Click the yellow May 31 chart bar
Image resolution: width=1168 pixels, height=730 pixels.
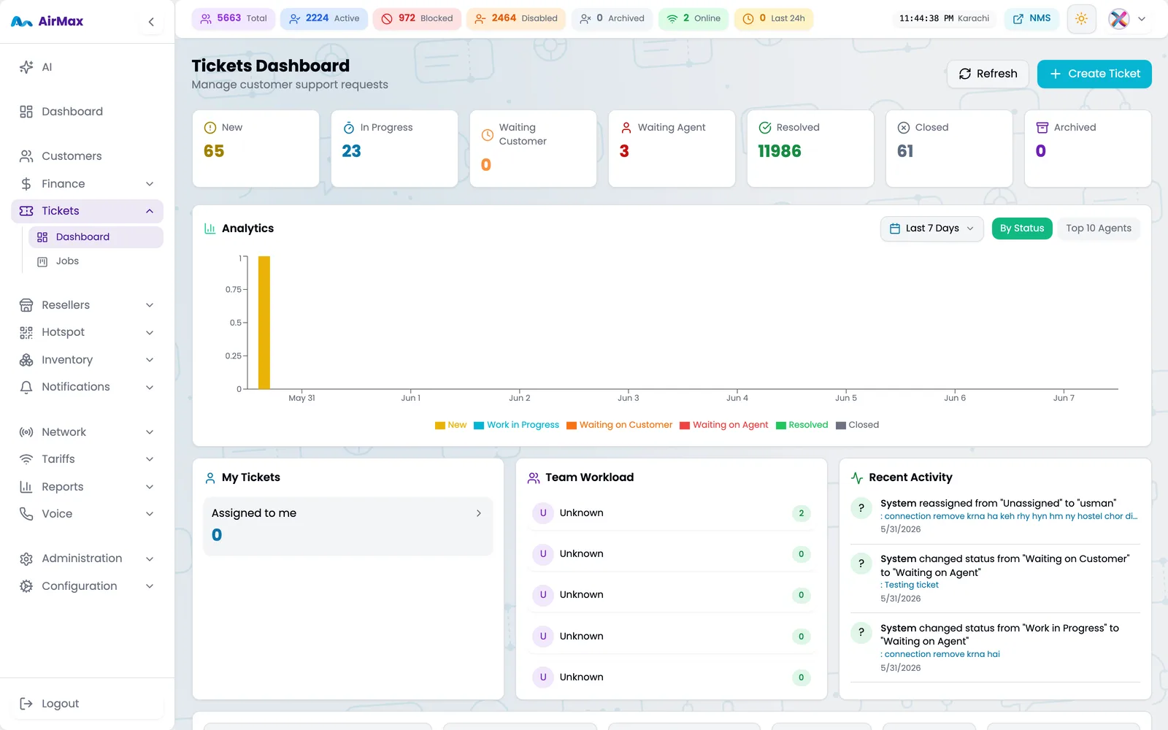[264, 323]
